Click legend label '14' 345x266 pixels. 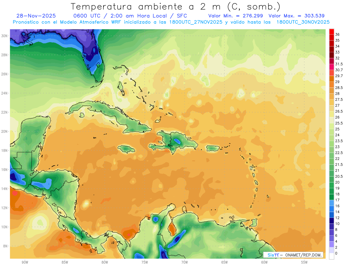(x=338, y=212)
